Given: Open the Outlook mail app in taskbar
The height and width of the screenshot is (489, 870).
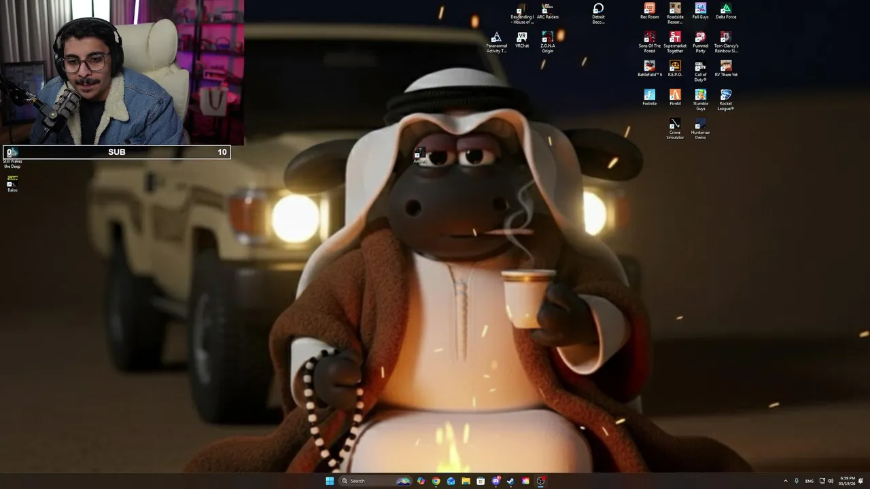Looking at the screenshot, I should click(x=451, y=481).
